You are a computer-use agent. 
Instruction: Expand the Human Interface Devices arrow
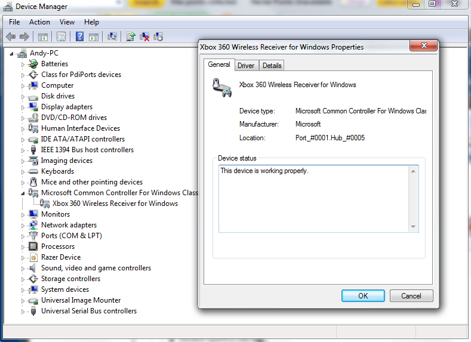23,129
